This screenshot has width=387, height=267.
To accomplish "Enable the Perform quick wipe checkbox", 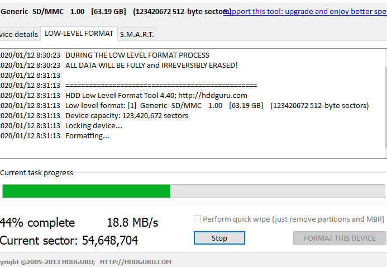I will (x=197, y=219).
